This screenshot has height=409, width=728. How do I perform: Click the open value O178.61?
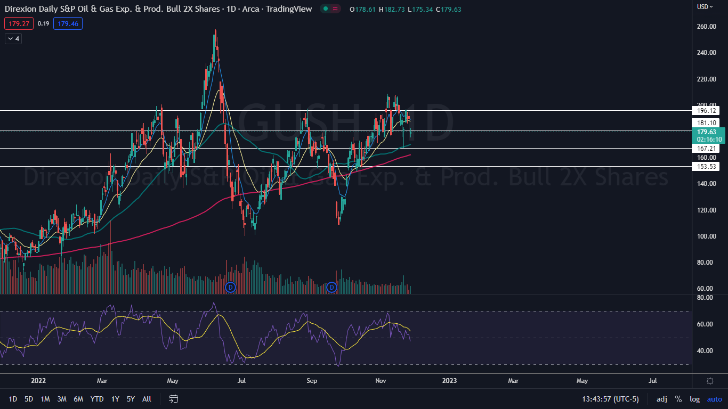tap(362, 9)
